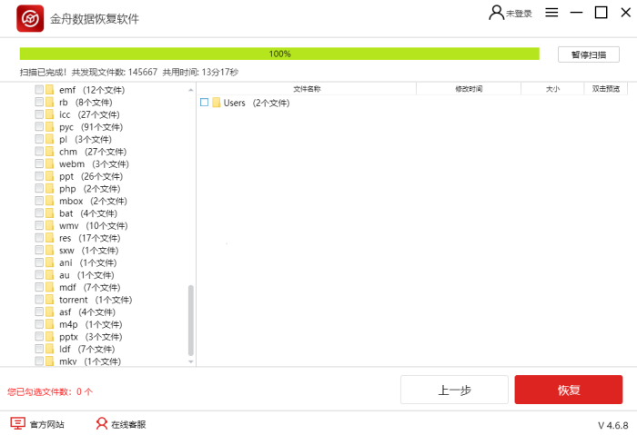Click the emf folder icon
The height and width of the screenshot is (435, 637).
pyautogui.click(x=49, y=90)
